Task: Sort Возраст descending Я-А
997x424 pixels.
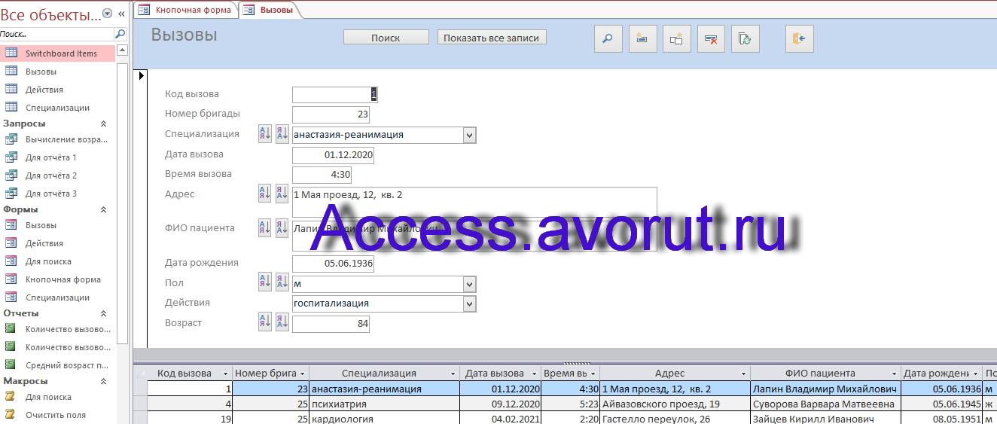Action: [x=282, y=322]
